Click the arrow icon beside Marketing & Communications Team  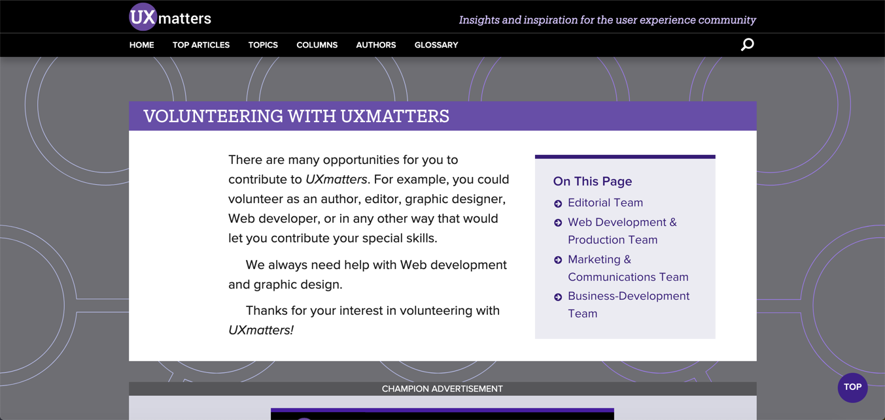(x=558, y=260)
